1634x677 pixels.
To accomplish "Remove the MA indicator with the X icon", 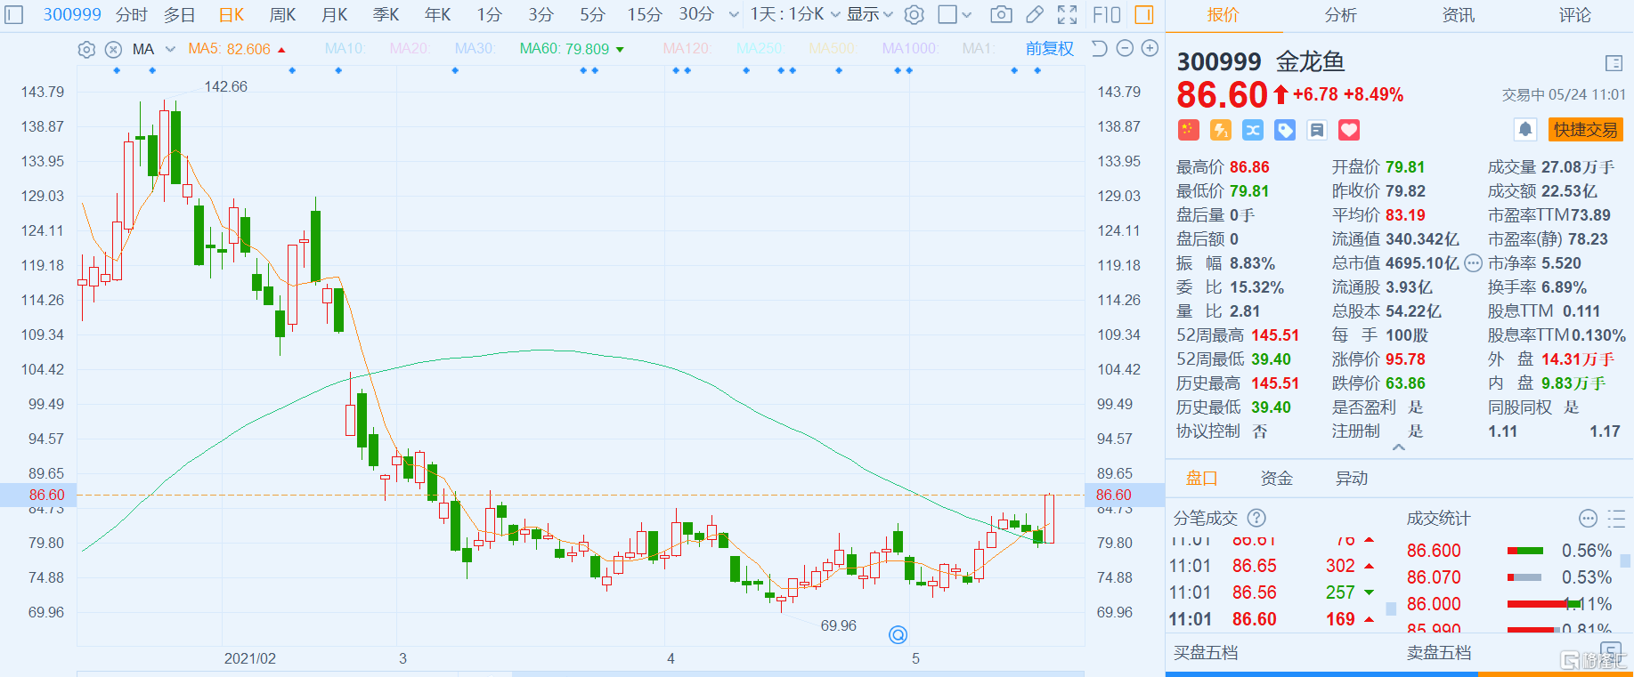I will tap(113, 49).
